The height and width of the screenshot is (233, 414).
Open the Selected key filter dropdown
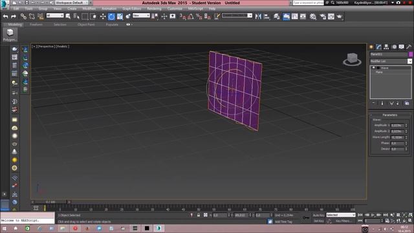coord(341,215)
